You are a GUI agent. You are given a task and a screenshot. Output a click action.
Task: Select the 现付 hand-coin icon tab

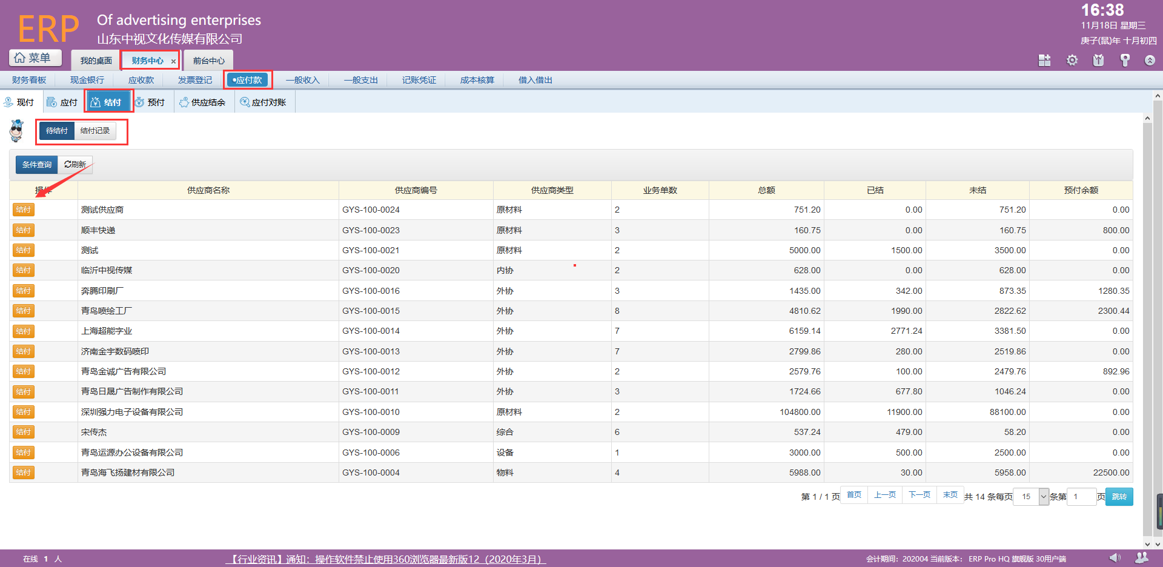click(x=19, y=102)
